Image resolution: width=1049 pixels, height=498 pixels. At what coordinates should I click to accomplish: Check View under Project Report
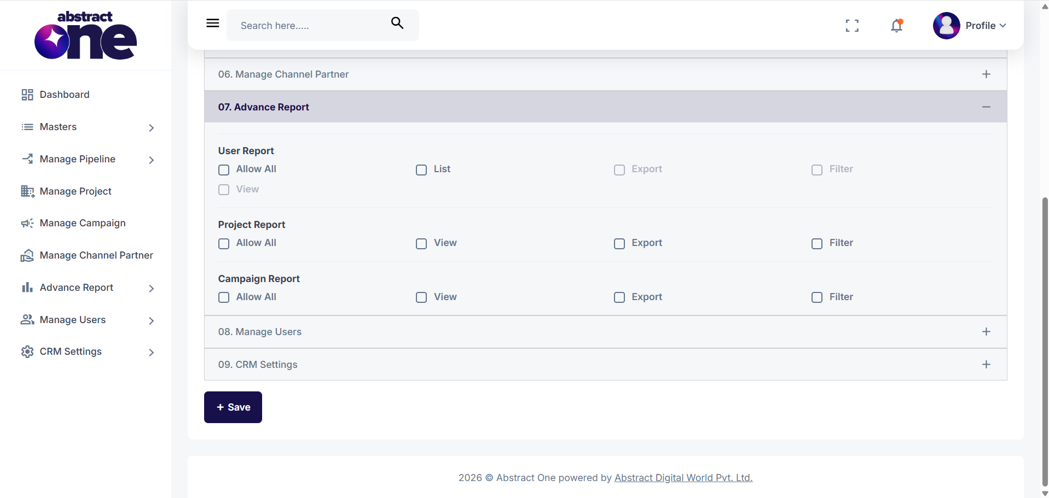point(421,244)
